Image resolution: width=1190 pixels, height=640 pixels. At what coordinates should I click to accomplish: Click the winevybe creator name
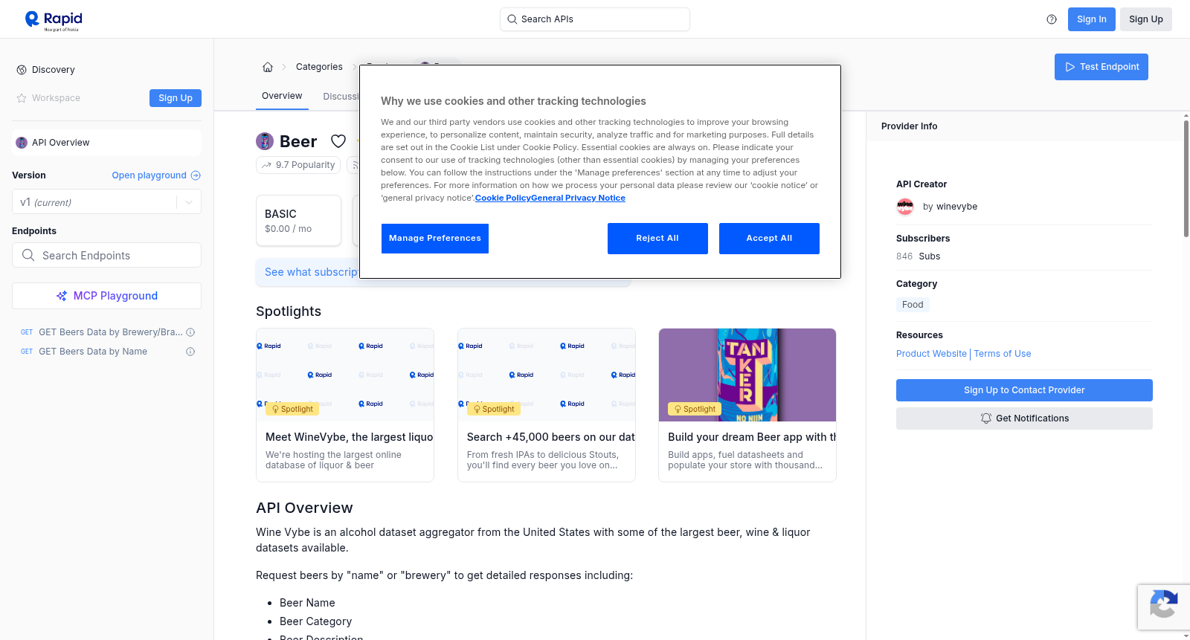(x=956, y=207)
